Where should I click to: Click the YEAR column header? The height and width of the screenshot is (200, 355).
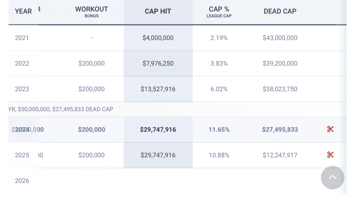pos(23,11)
